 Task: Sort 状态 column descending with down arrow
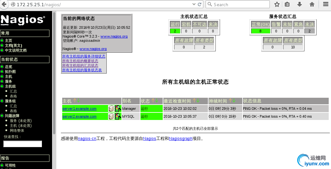tap(156, 101)
